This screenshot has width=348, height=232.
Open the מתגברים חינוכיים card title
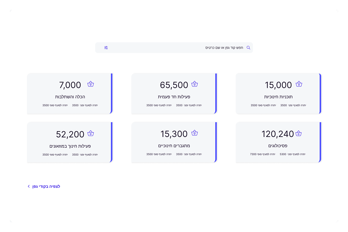(x=174, y=146)
